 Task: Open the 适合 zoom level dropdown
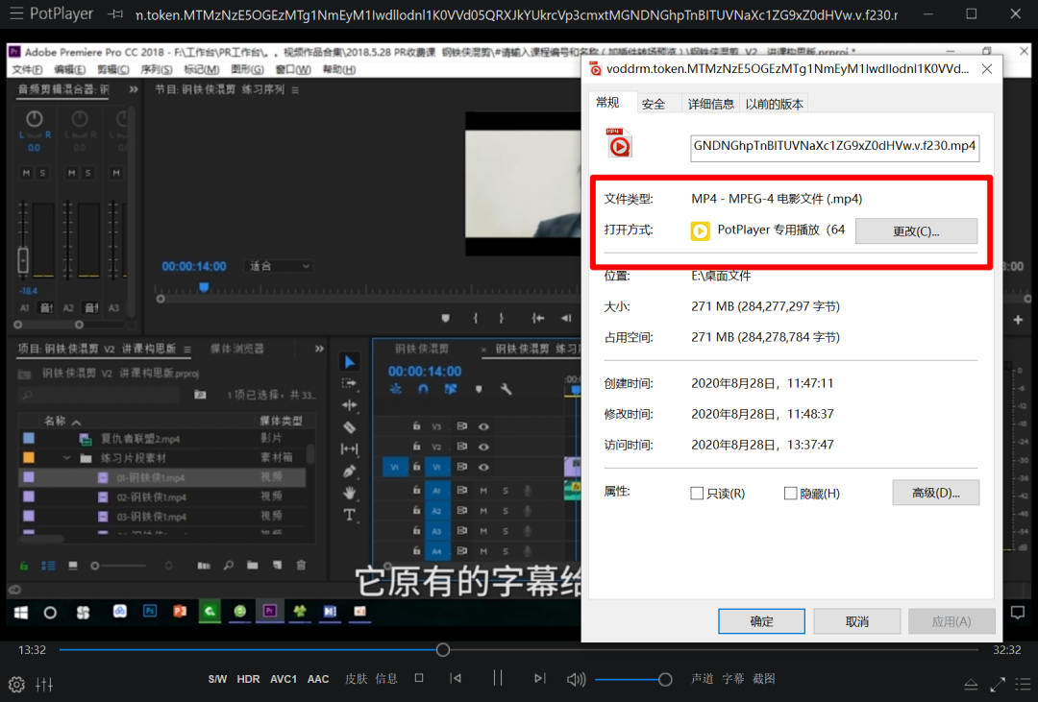click(x=278, y=266)
